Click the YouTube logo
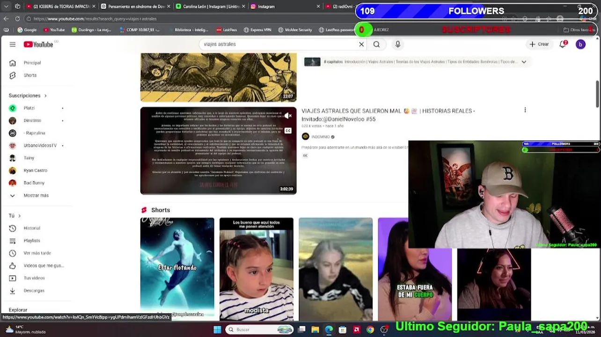 pos(38,44)
